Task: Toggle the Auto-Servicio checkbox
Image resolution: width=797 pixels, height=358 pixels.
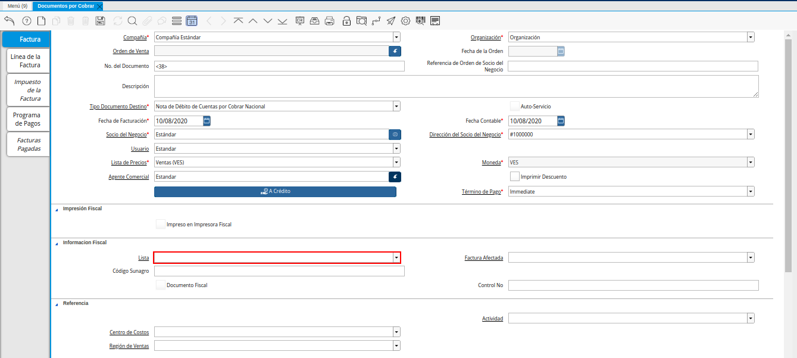Action: (515, 106)
